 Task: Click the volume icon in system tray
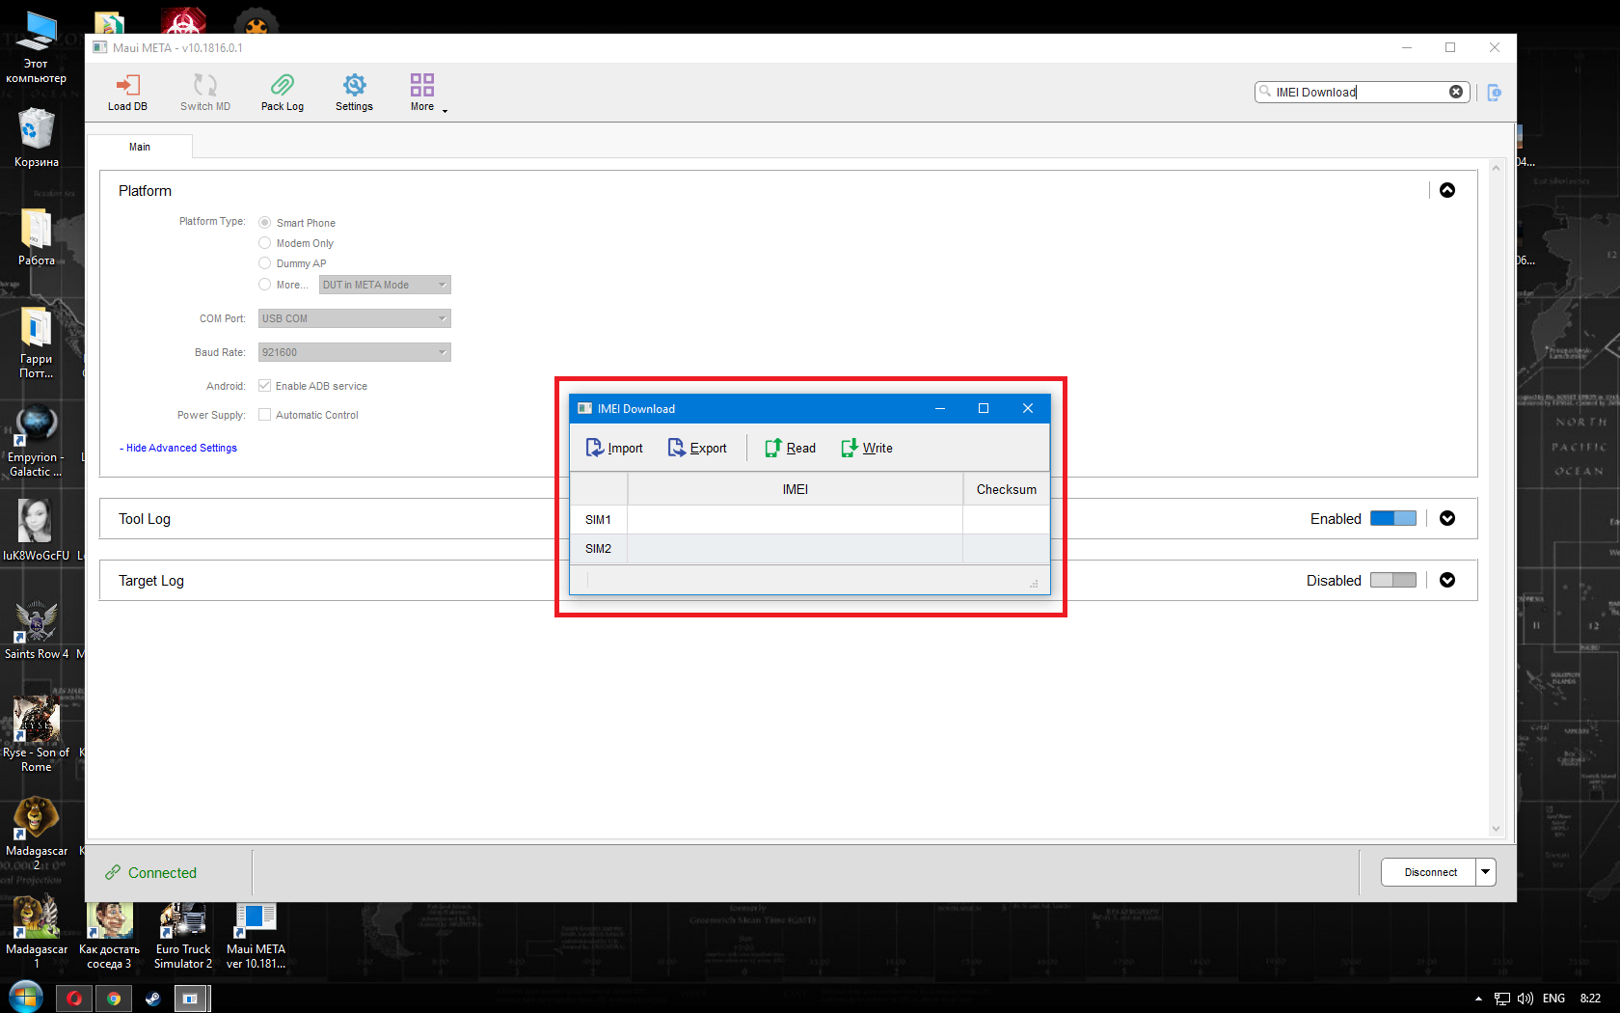coord(1525,999)
